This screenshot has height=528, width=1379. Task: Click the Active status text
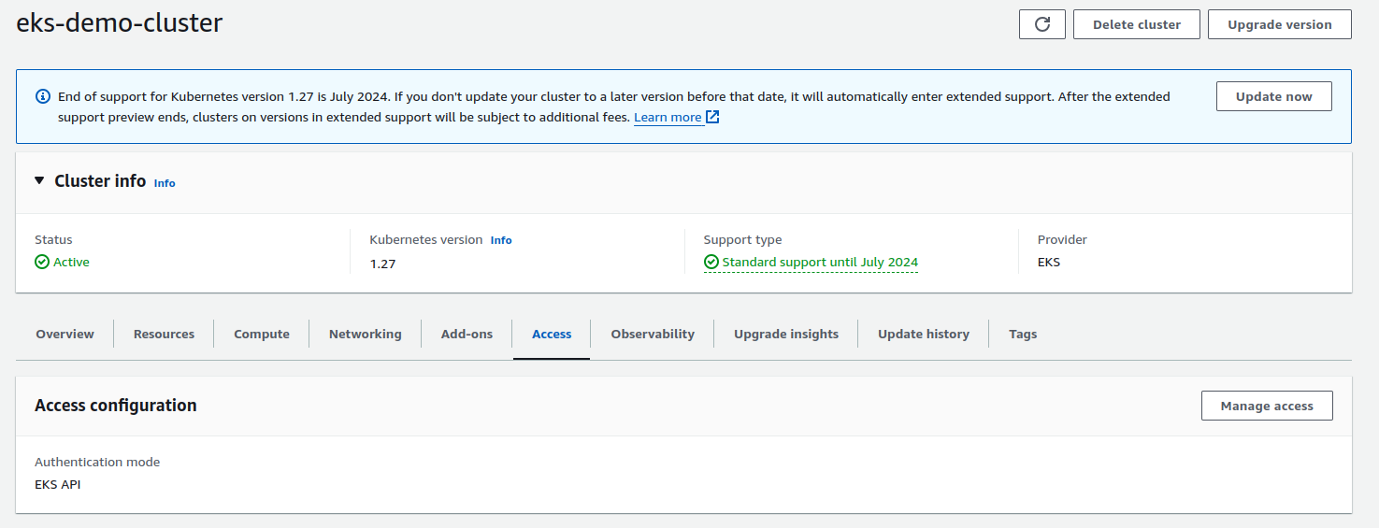coord(71,263)
